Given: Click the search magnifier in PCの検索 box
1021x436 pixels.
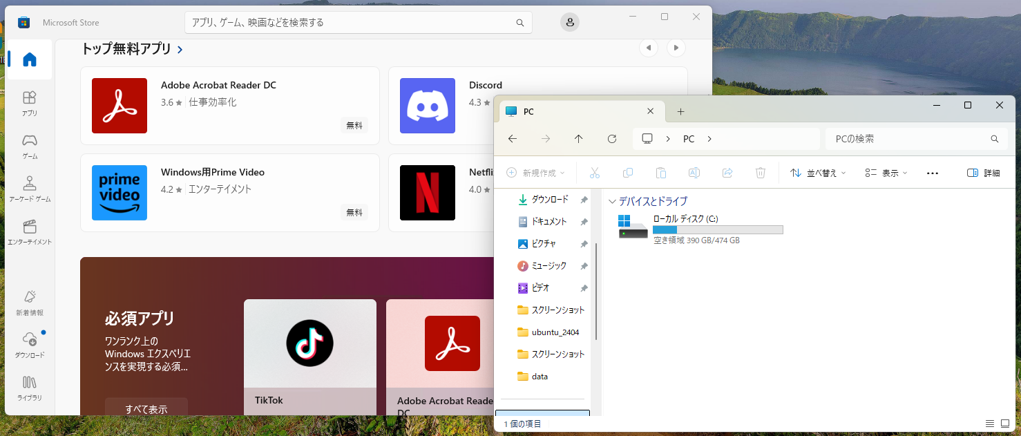Looking at the screenshot, I should [x=995, y=139].
